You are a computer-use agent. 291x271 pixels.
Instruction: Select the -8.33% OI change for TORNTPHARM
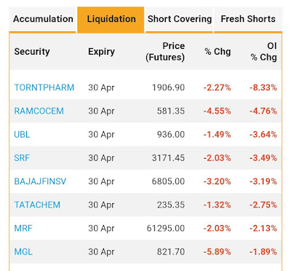(263, 87)
